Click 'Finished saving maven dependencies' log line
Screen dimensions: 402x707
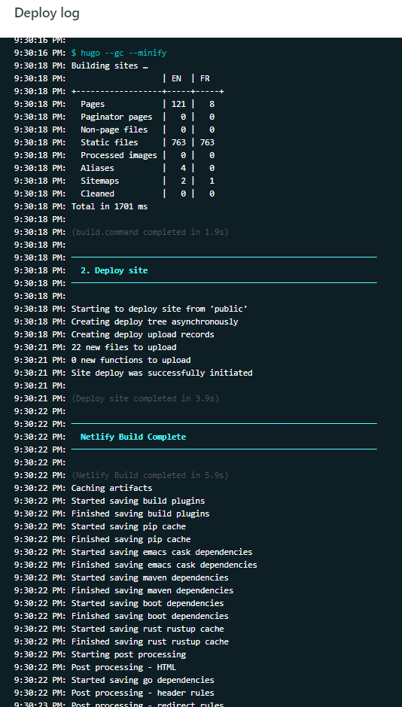point(152,590)
